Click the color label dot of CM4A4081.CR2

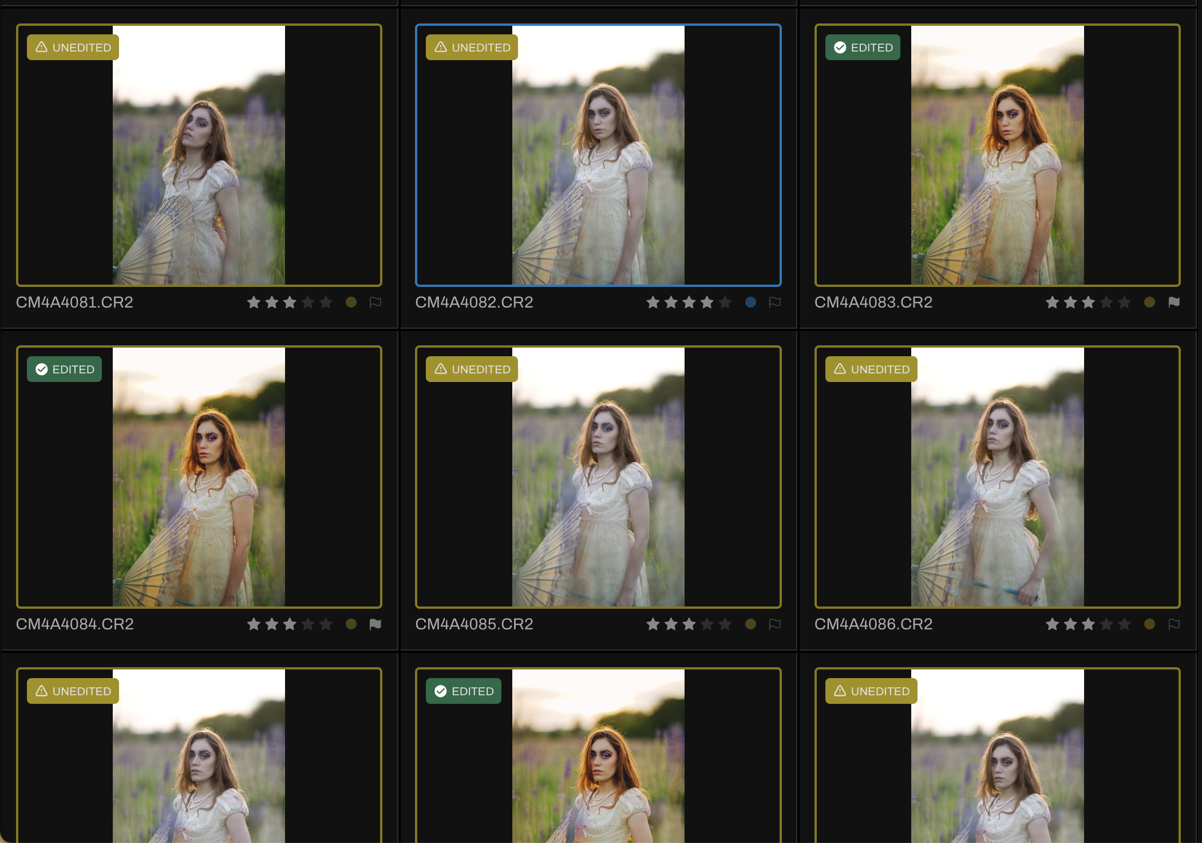point(351,302)
